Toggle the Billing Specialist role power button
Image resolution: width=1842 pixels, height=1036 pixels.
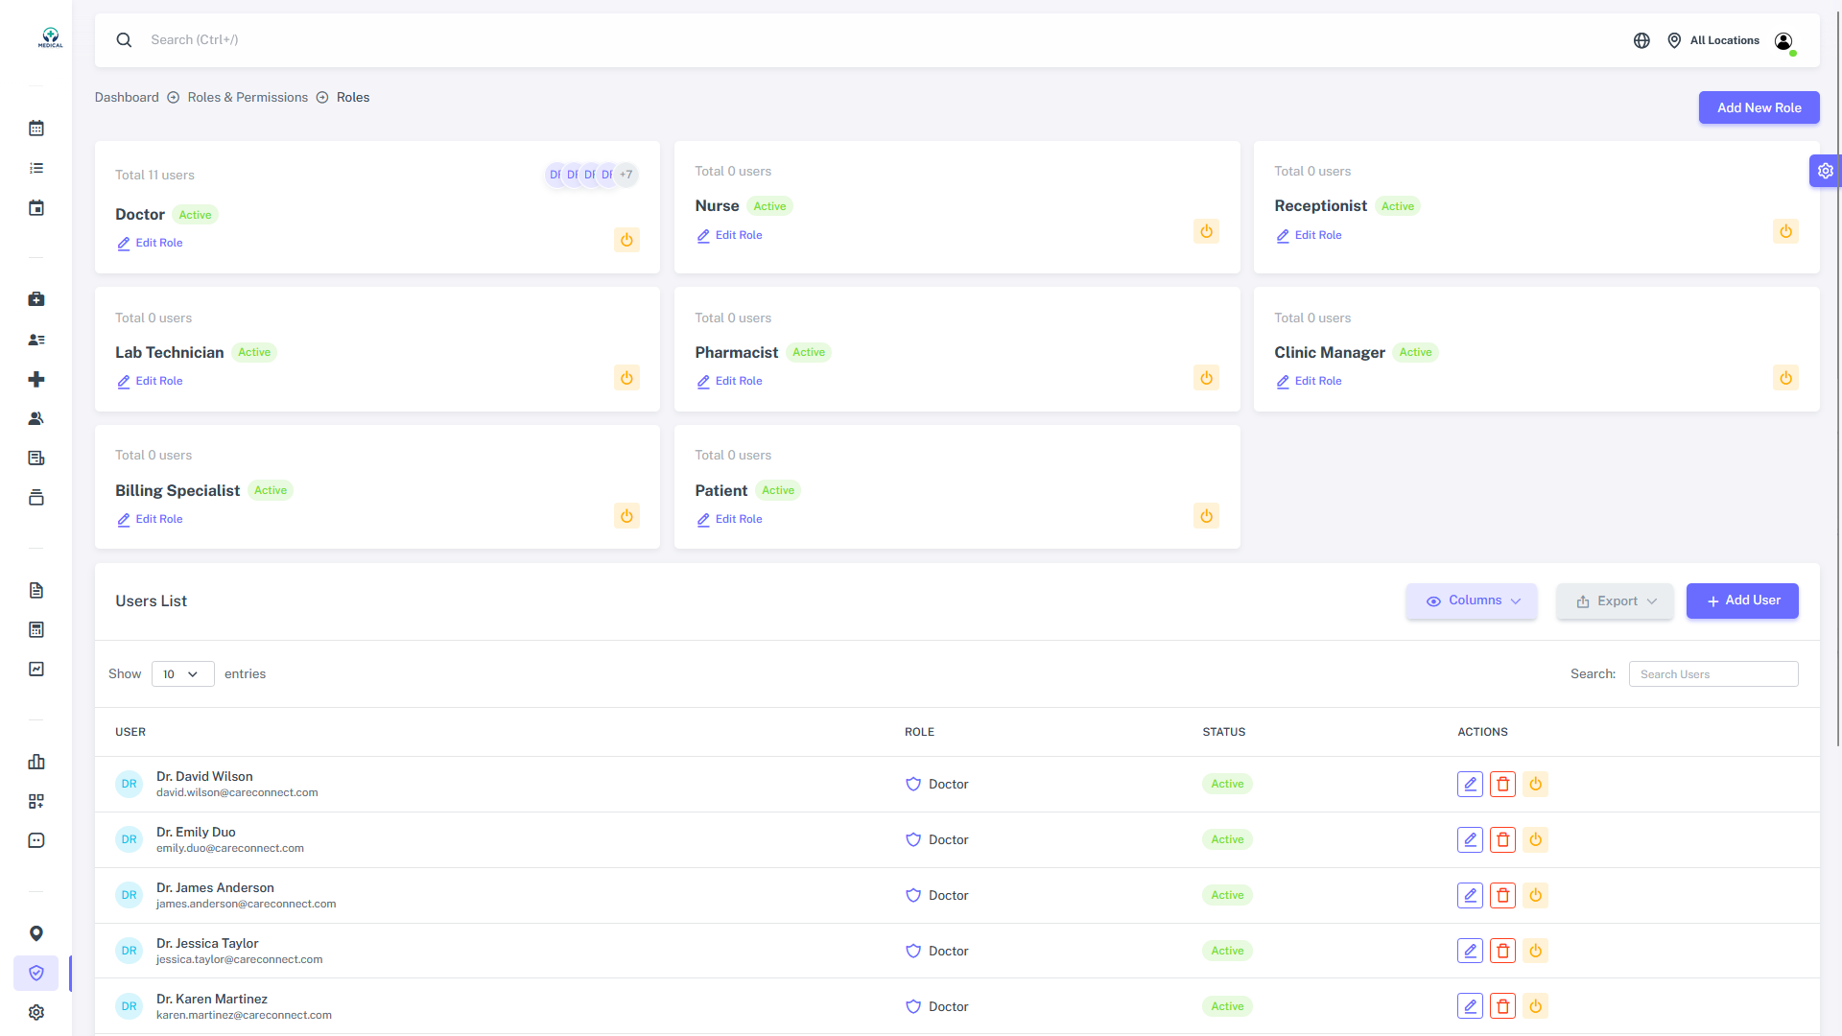pos(626,516)
